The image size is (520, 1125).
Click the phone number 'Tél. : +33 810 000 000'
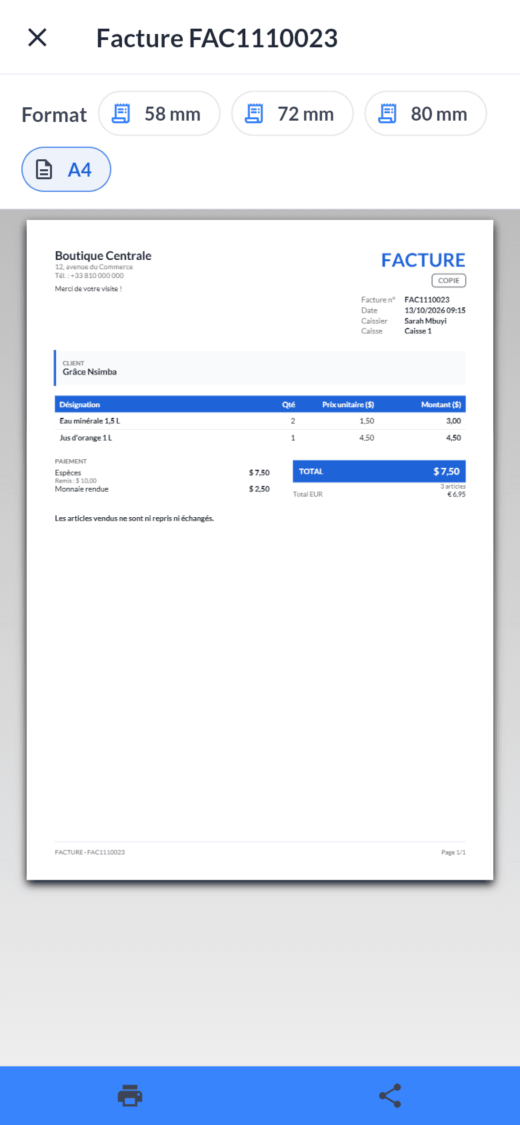pos(89,275)
